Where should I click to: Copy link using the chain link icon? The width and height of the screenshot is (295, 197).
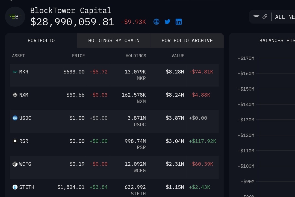pos(265,17)
